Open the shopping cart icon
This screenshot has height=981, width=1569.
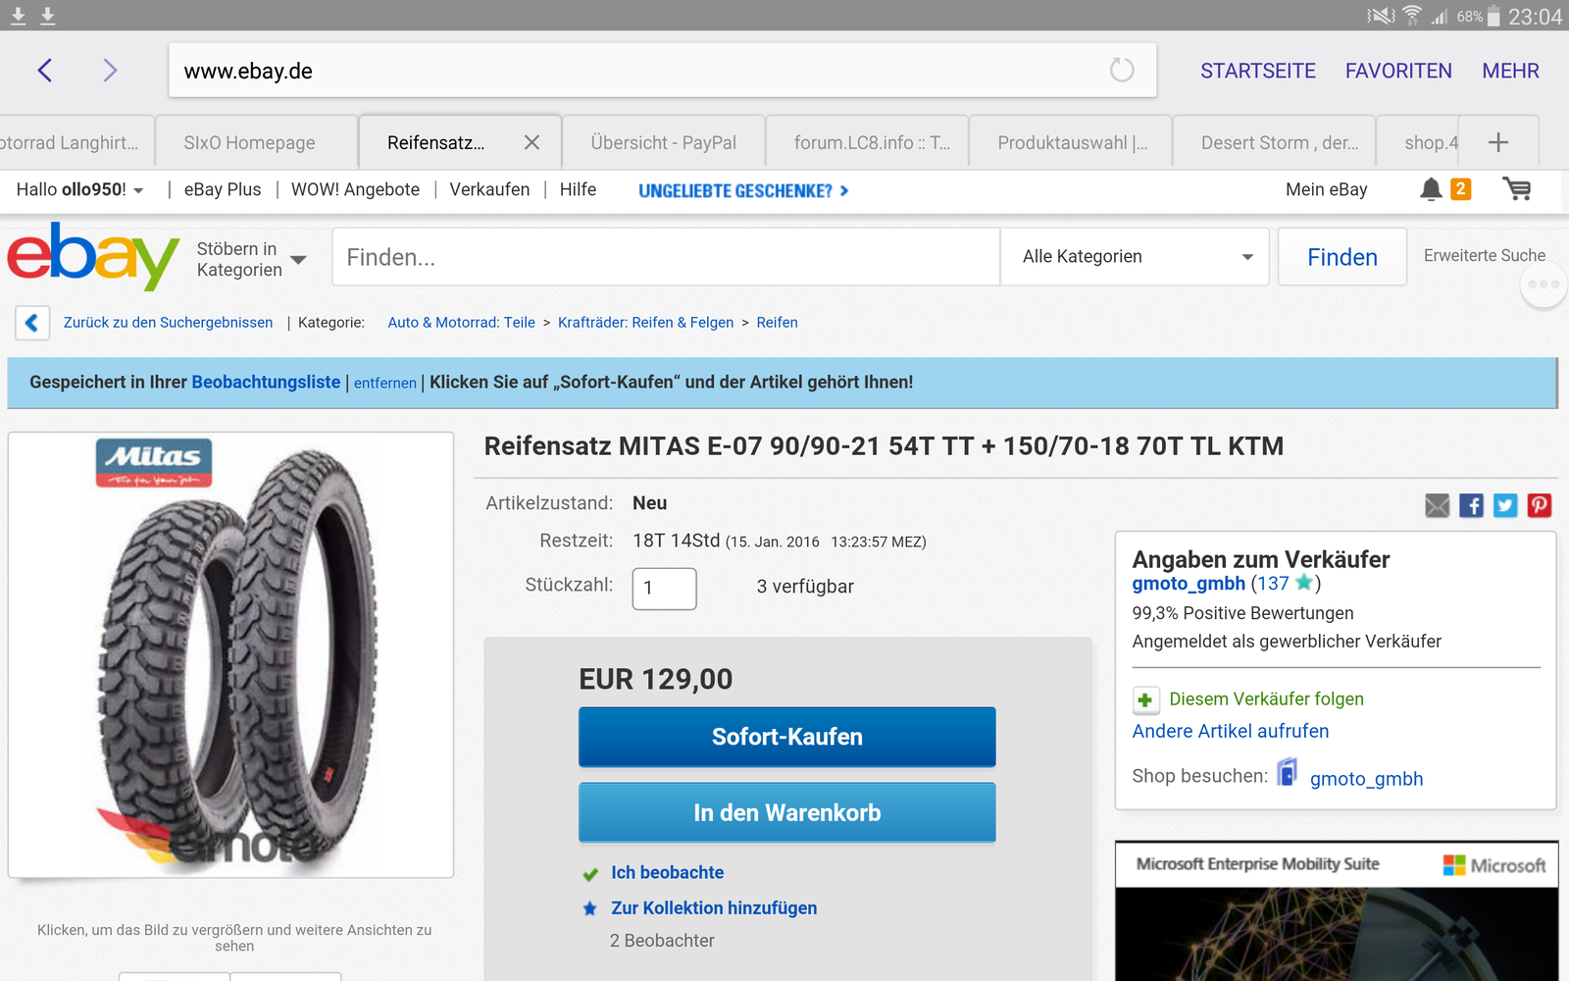(1516, 189)
